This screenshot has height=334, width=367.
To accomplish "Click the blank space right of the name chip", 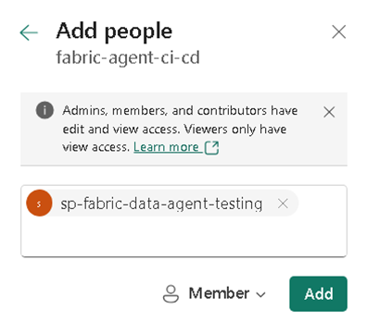I will tap(323, 204).
